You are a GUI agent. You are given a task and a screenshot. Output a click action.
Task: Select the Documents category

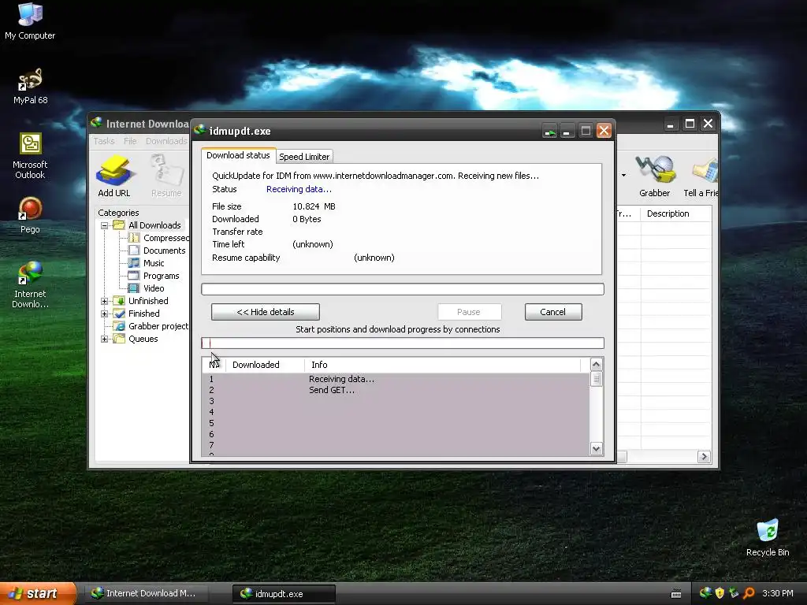(x=158, y=251)
